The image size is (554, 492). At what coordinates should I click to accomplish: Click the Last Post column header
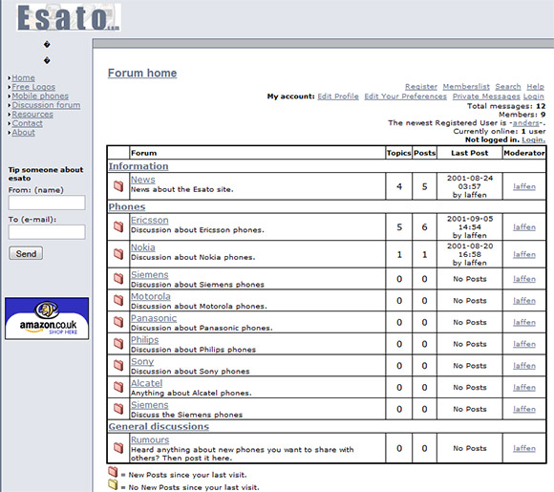coord(470,153)
